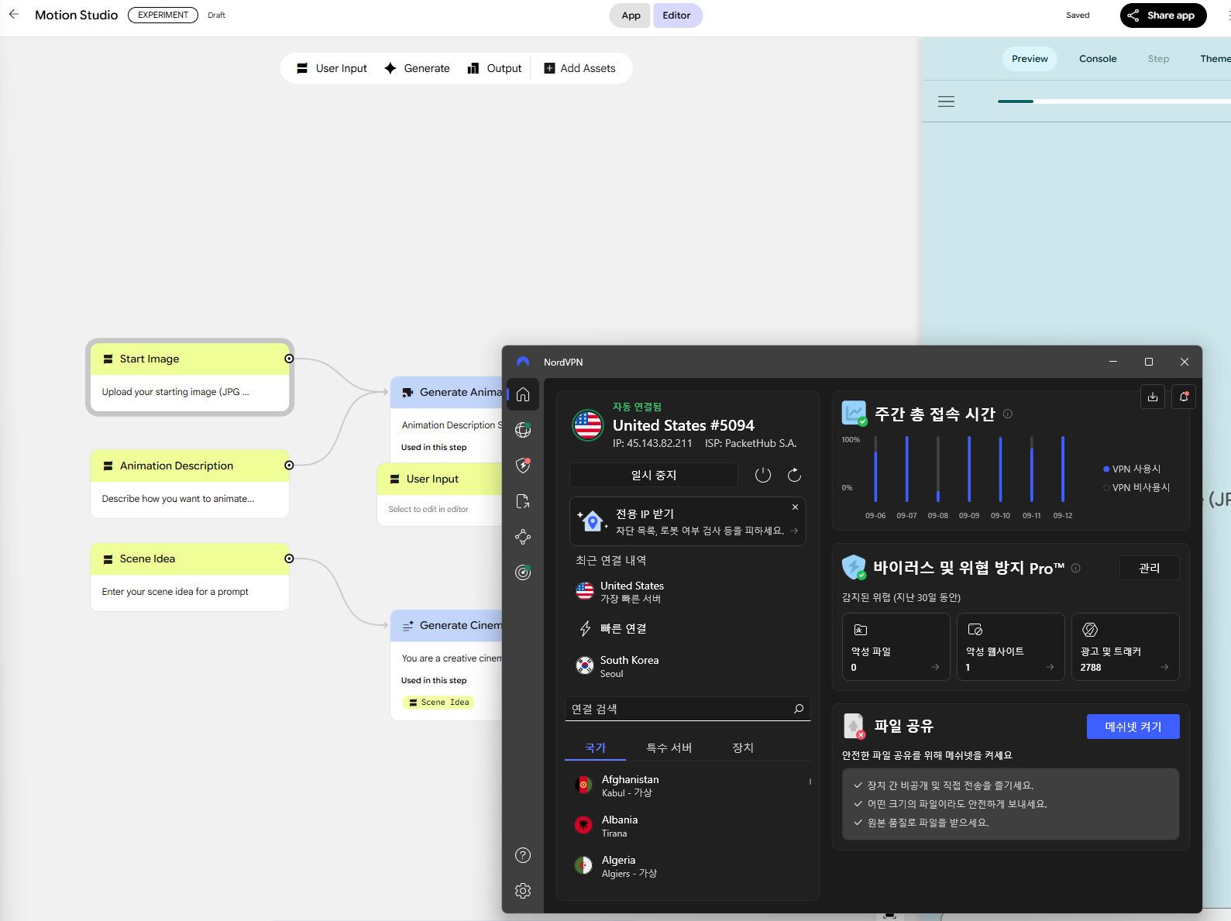
Task: Select the 특수 서버 specialty servers tab
Action: click(669, 747)
